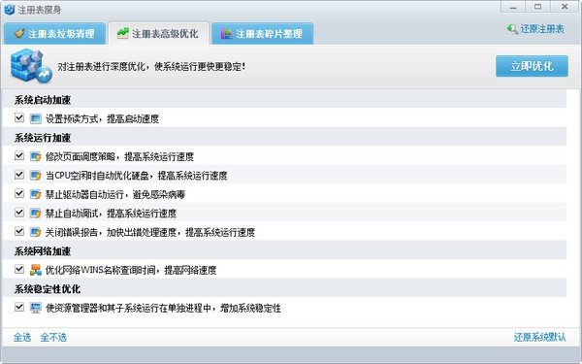
Task: Uncheck 修改页面调度策略 option
Action: click(19, 155)
